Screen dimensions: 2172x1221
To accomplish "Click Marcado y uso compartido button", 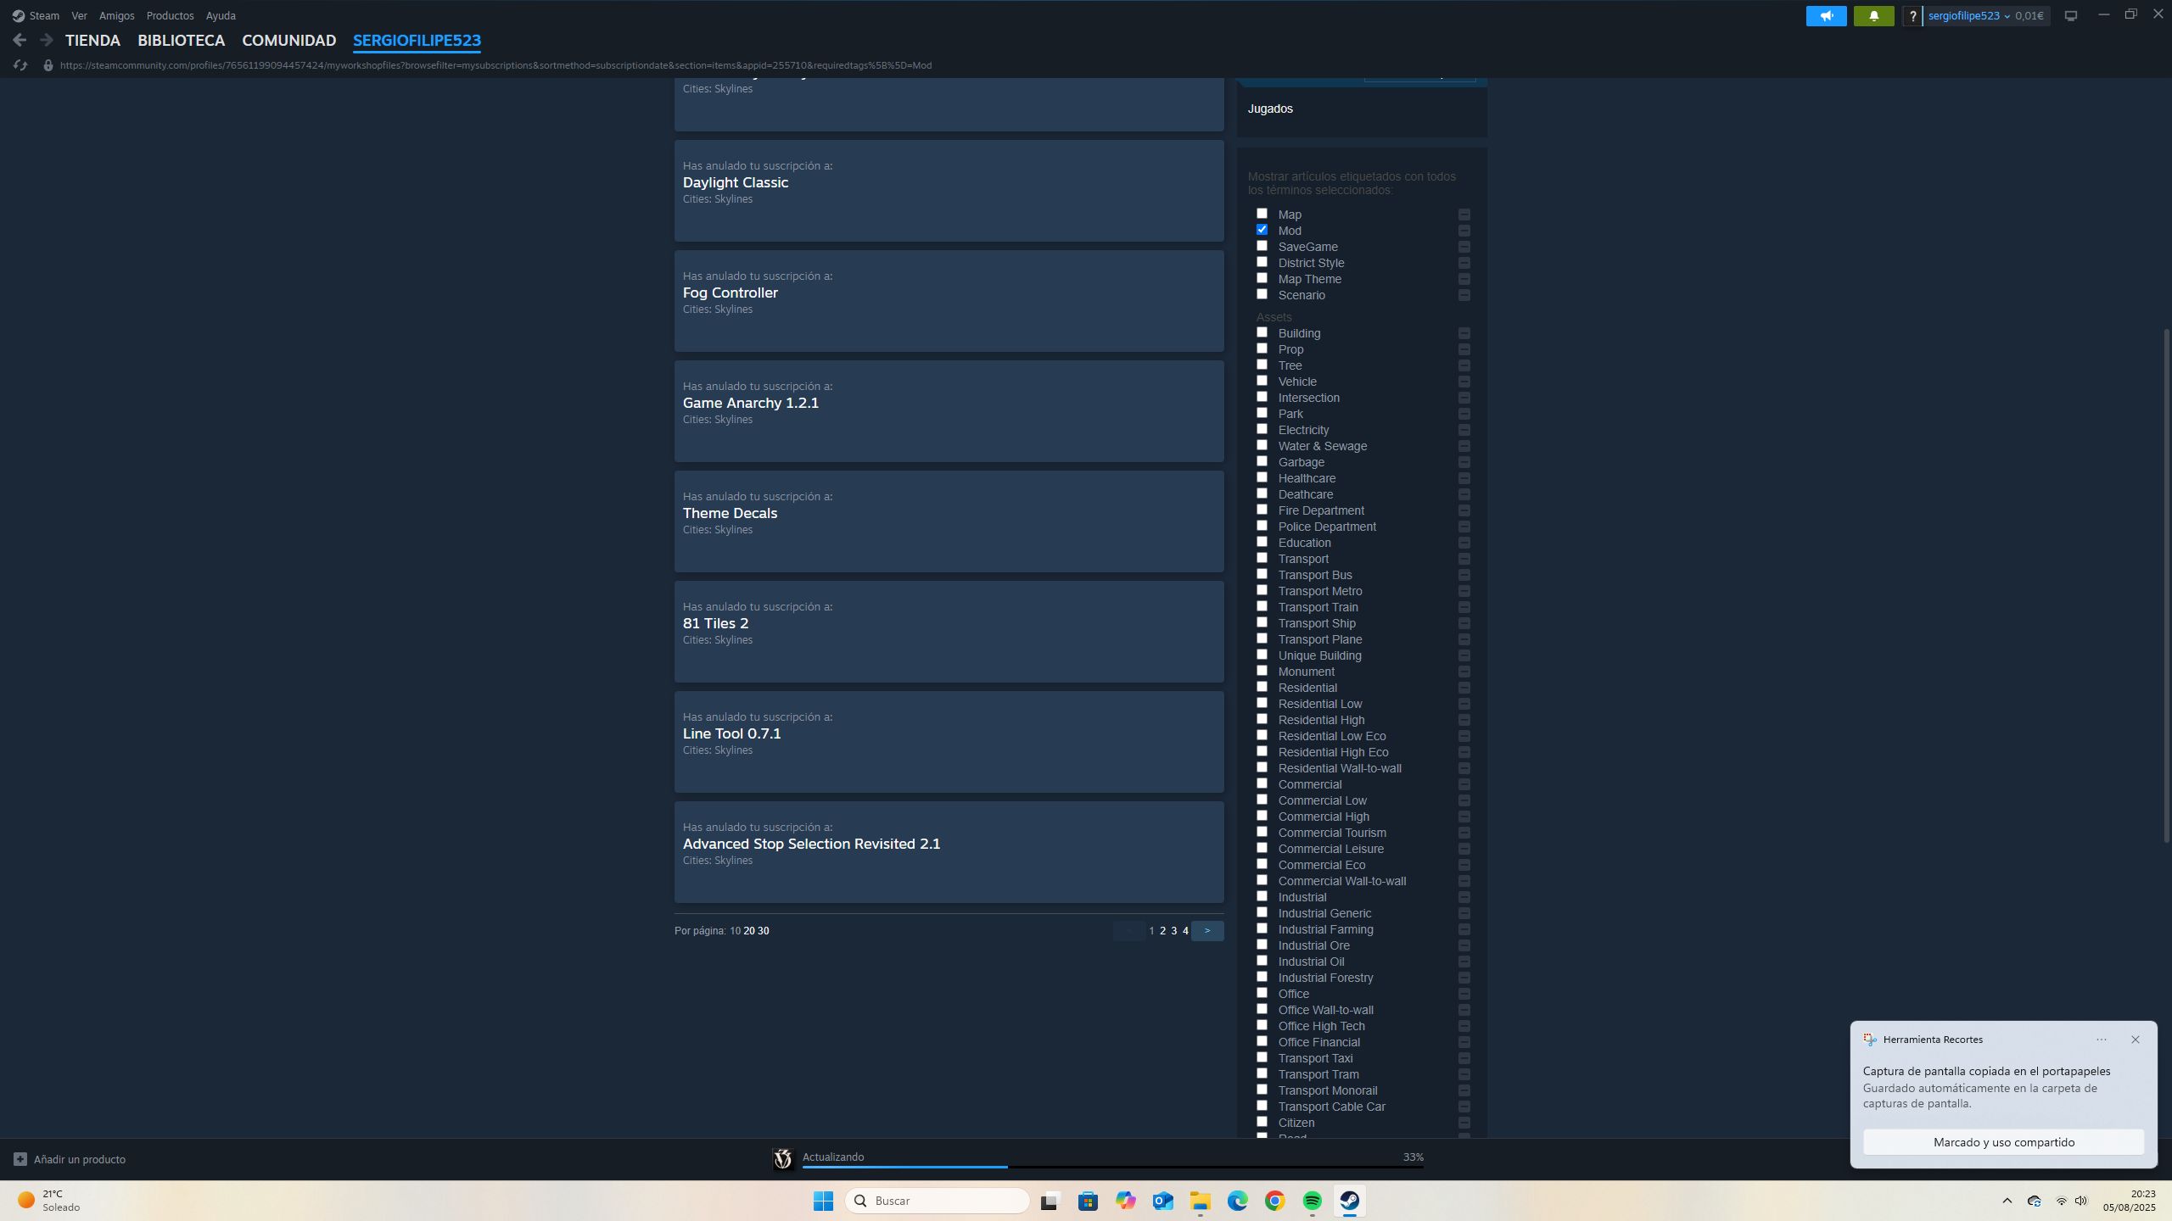I will (x=2003, y=1142).
